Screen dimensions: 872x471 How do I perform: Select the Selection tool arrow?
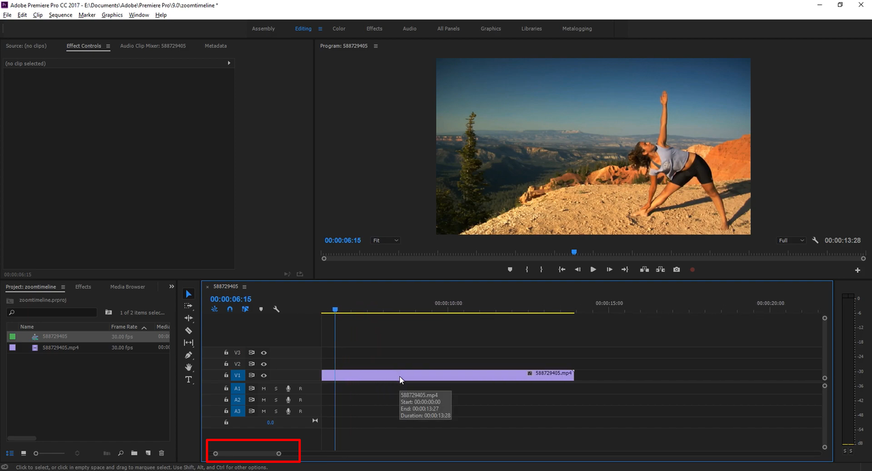point(189,294)
